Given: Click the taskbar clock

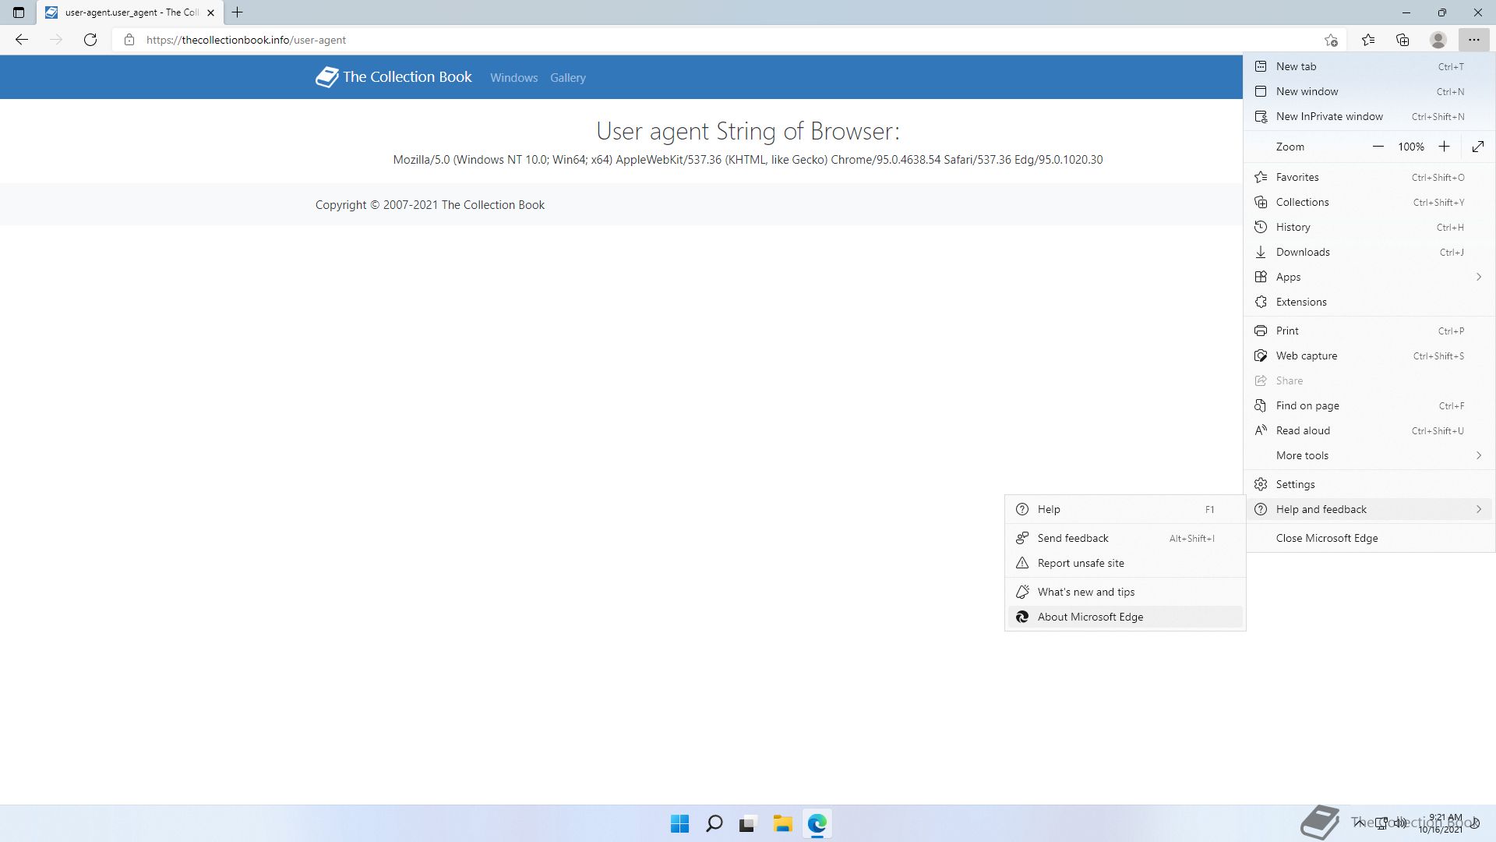Looking at the screenshot, I should 1441,823.
